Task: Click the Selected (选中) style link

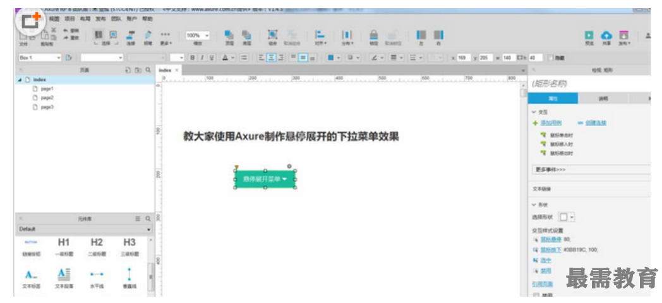Action: tap(546, 261)
